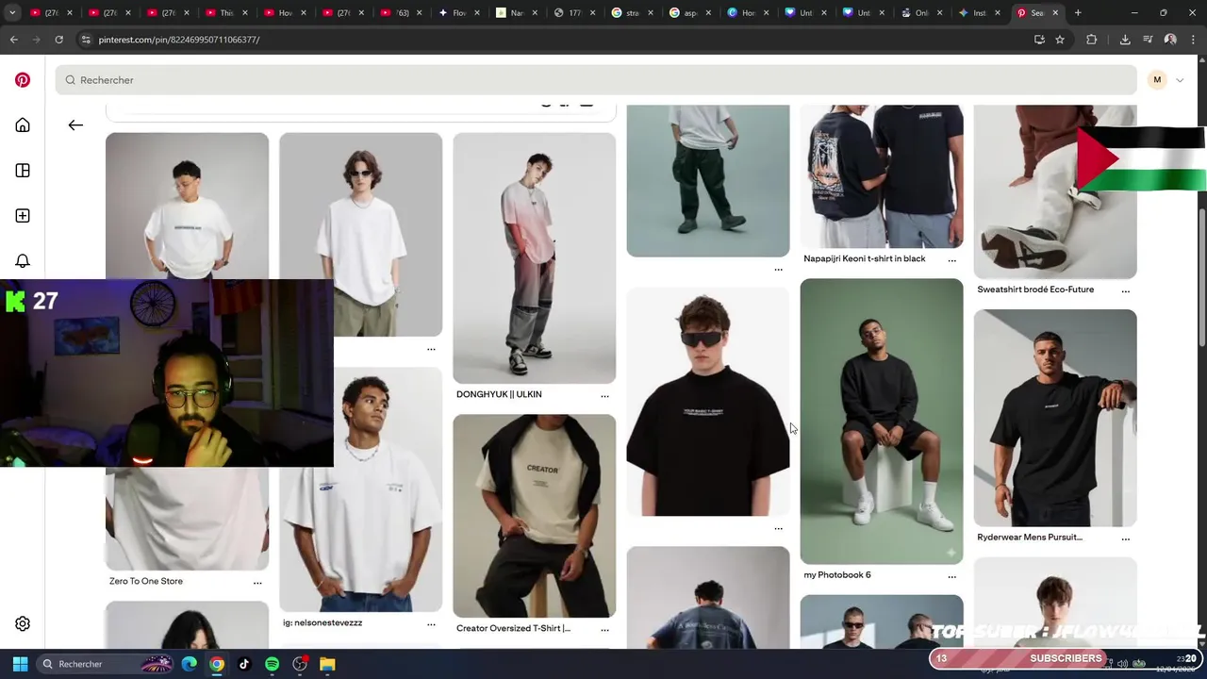
Task: Open the CREATOR beige t-shirt image
Action: coord(534,516)
